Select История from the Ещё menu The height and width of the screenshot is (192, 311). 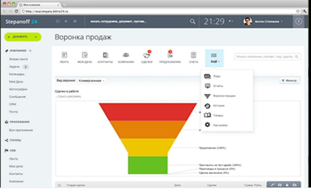[x=227, y=106]
